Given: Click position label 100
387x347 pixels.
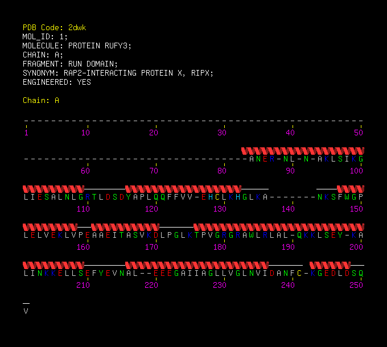Looking at the screenshot, I should pos(356,171).
